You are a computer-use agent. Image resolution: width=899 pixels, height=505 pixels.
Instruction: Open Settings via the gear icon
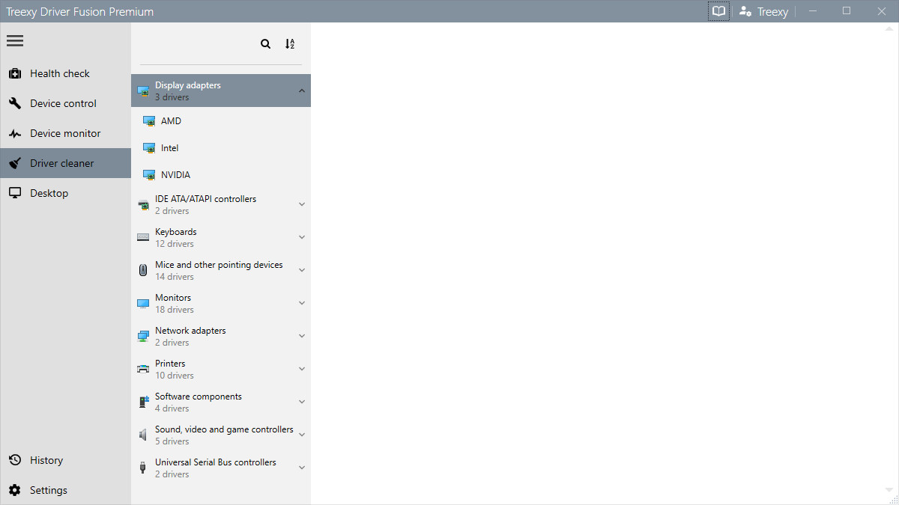click(13, 489)
